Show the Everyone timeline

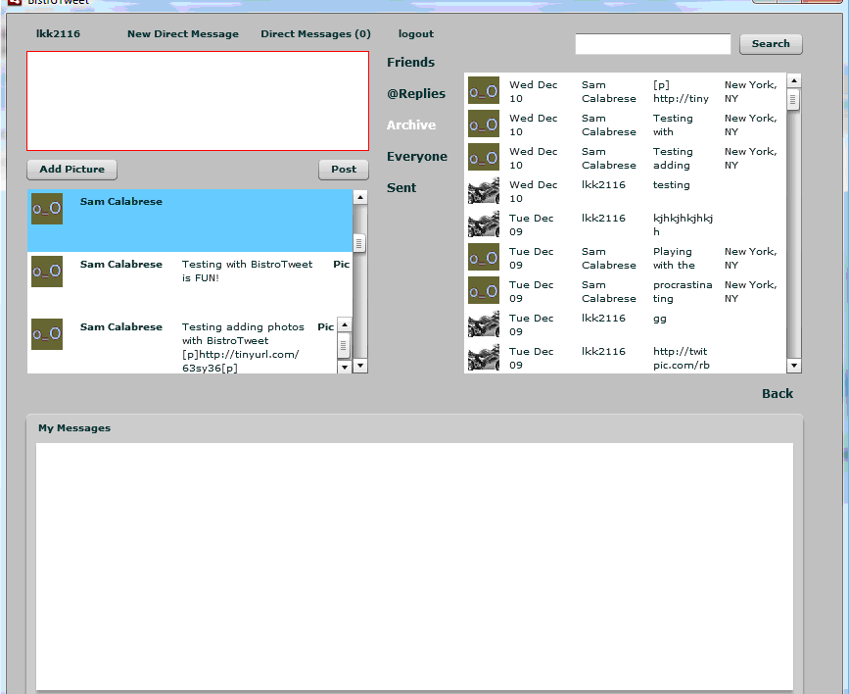[417, 157]
